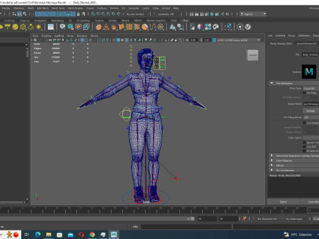This screenshot has height=239, width=319.
Task: Open the Renderer menu in viewport panel
Action: [x=82, y=36]
